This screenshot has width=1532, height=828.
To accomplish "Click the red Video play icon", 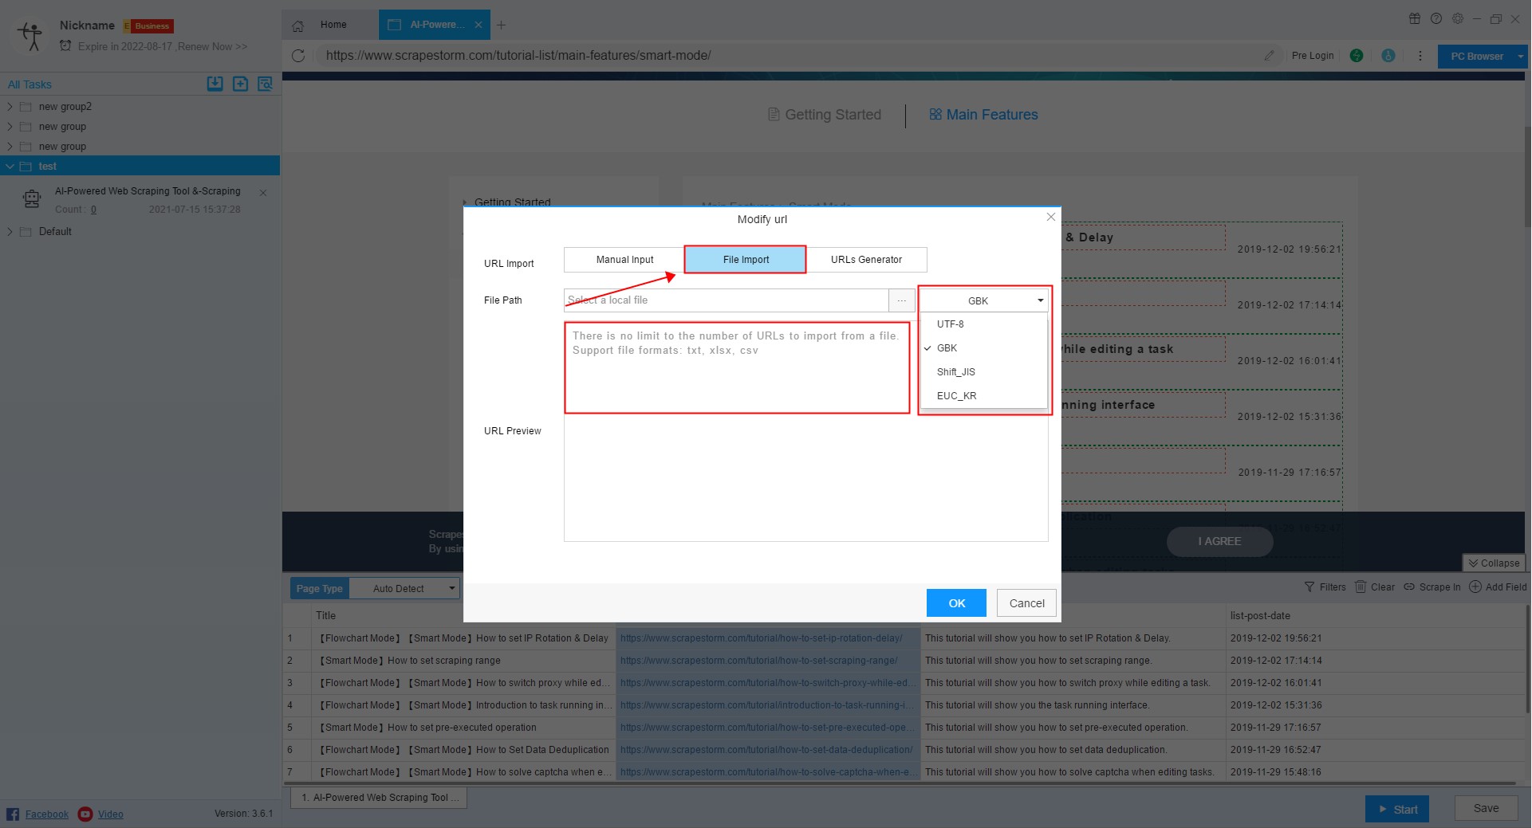I will pos(85,814).
